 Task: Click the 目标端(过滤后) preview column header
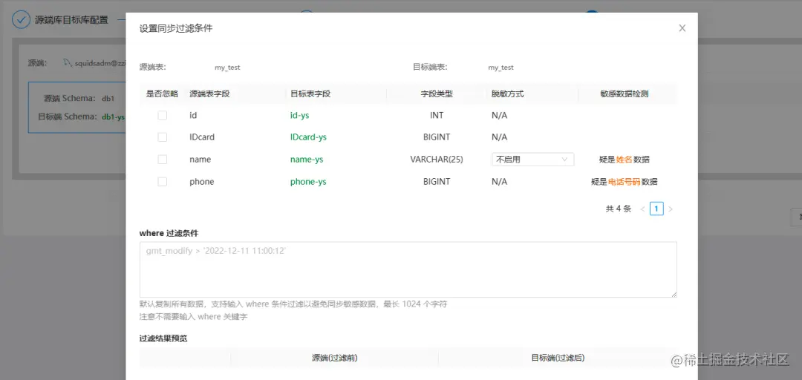pyautogui.click(x=558, y=358)
